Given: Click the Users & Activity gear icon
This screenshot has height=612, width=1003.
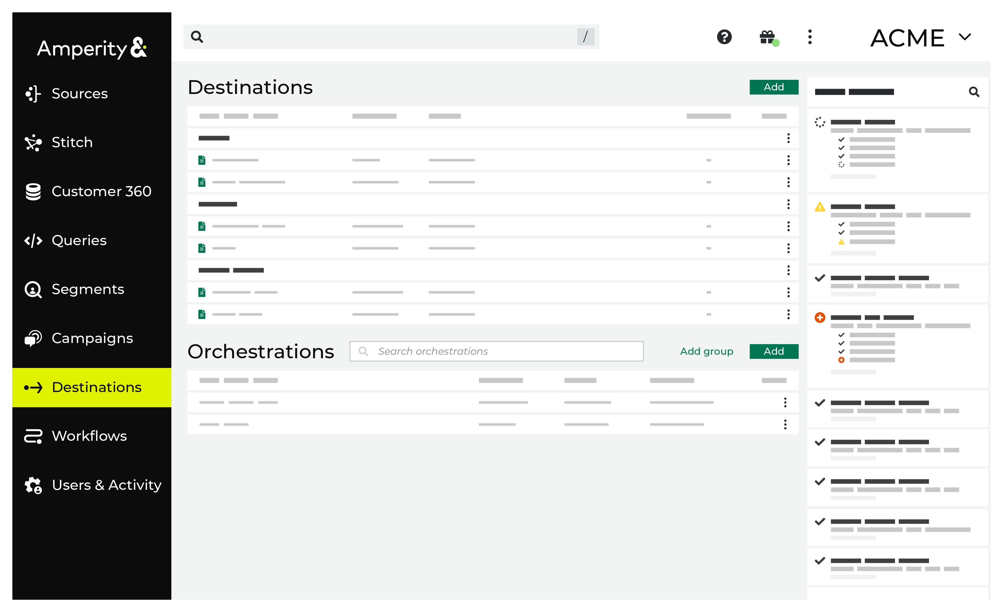Looking at the screenshot, I should pyautogui.click(x=33, y=485).
